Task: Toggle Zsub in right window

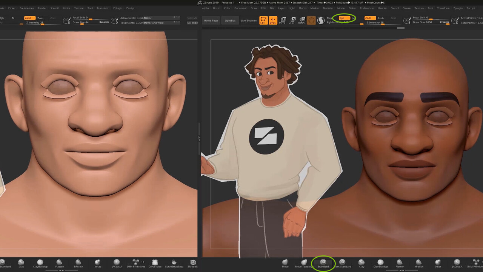Action: click(381, 18)
